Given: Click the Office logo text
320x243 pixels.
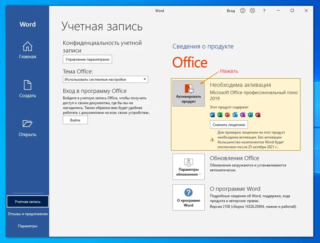Looking at the screenshot, I should [x=190, y=62].
